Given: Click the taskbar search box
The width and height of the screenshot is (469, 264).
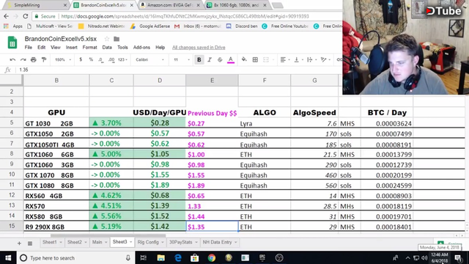Looking at the screenshot, I should [75, 257].
